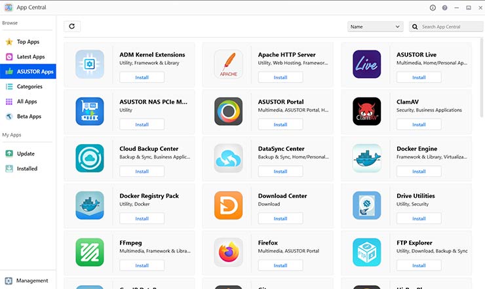
Task: Open the Apache HTTP Server app icon
Action: tap(228, 64)
